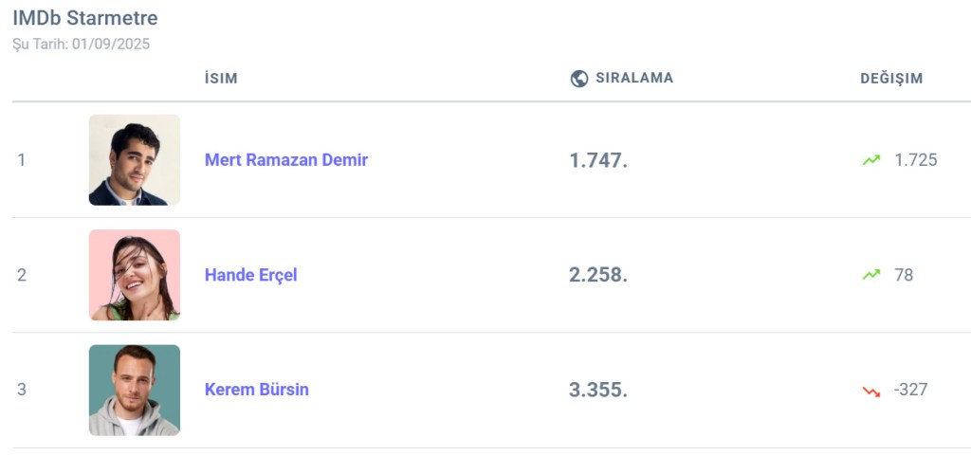Open Hande Erçel profile photo
Screen dimensions: 971x456
coord(135,275)
